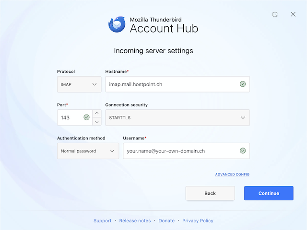Click the "Username" label
307x230 pixels.
point(134,138)
